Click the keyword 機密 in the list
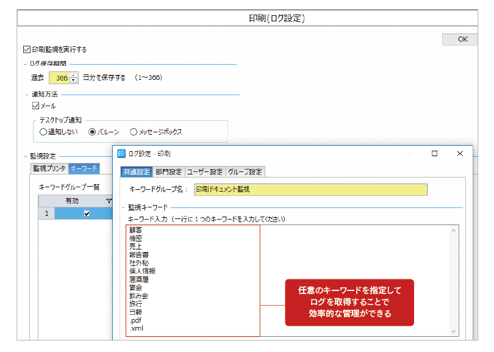This screenshot has height=352, width=494. tap(135, 239)
